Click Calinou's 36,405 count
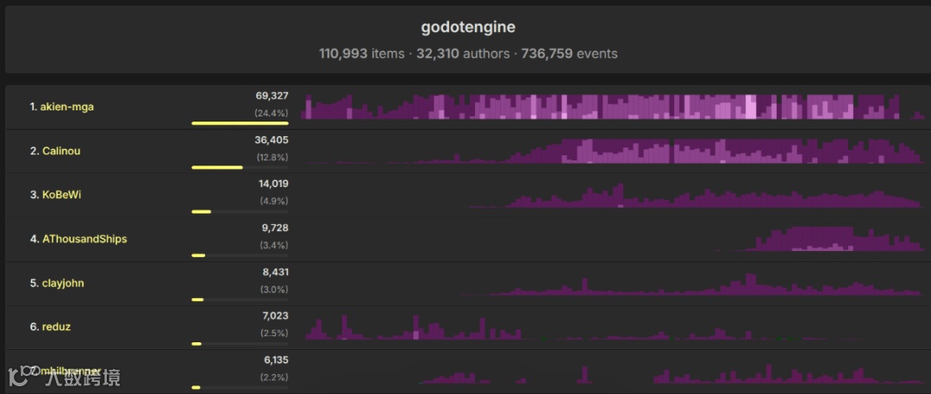The image size is (931, 394). pos(272,140)
